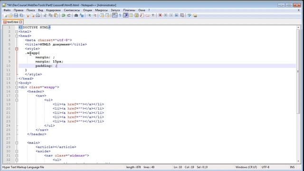This screenshot has height=171, width=304.
Task: Open the Правка menu
Action: pyautogui.click(x=19, y=10)
